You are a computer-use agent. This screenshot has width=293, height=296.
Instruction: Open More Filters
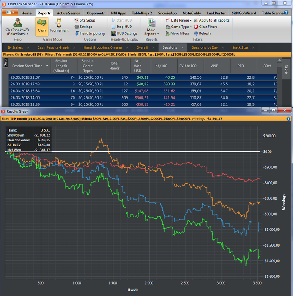[x=177, y=33]
